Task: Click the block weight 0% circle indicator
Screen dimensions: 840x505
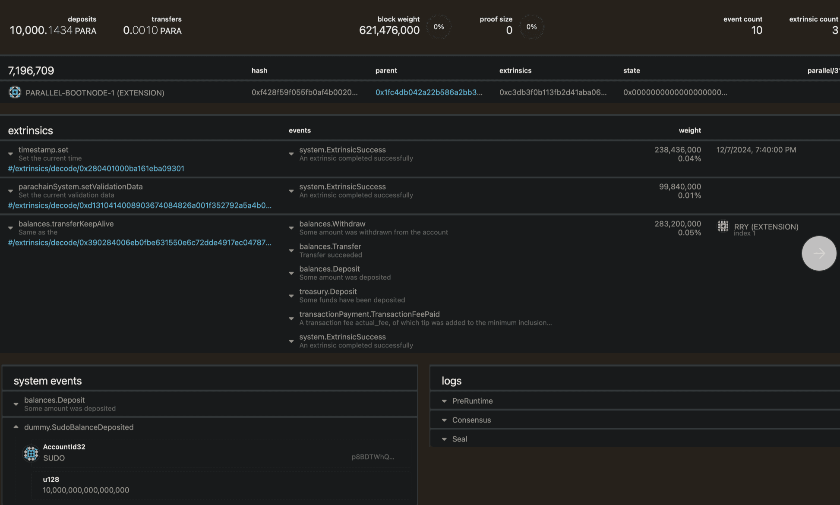Action: click(439, 27)
